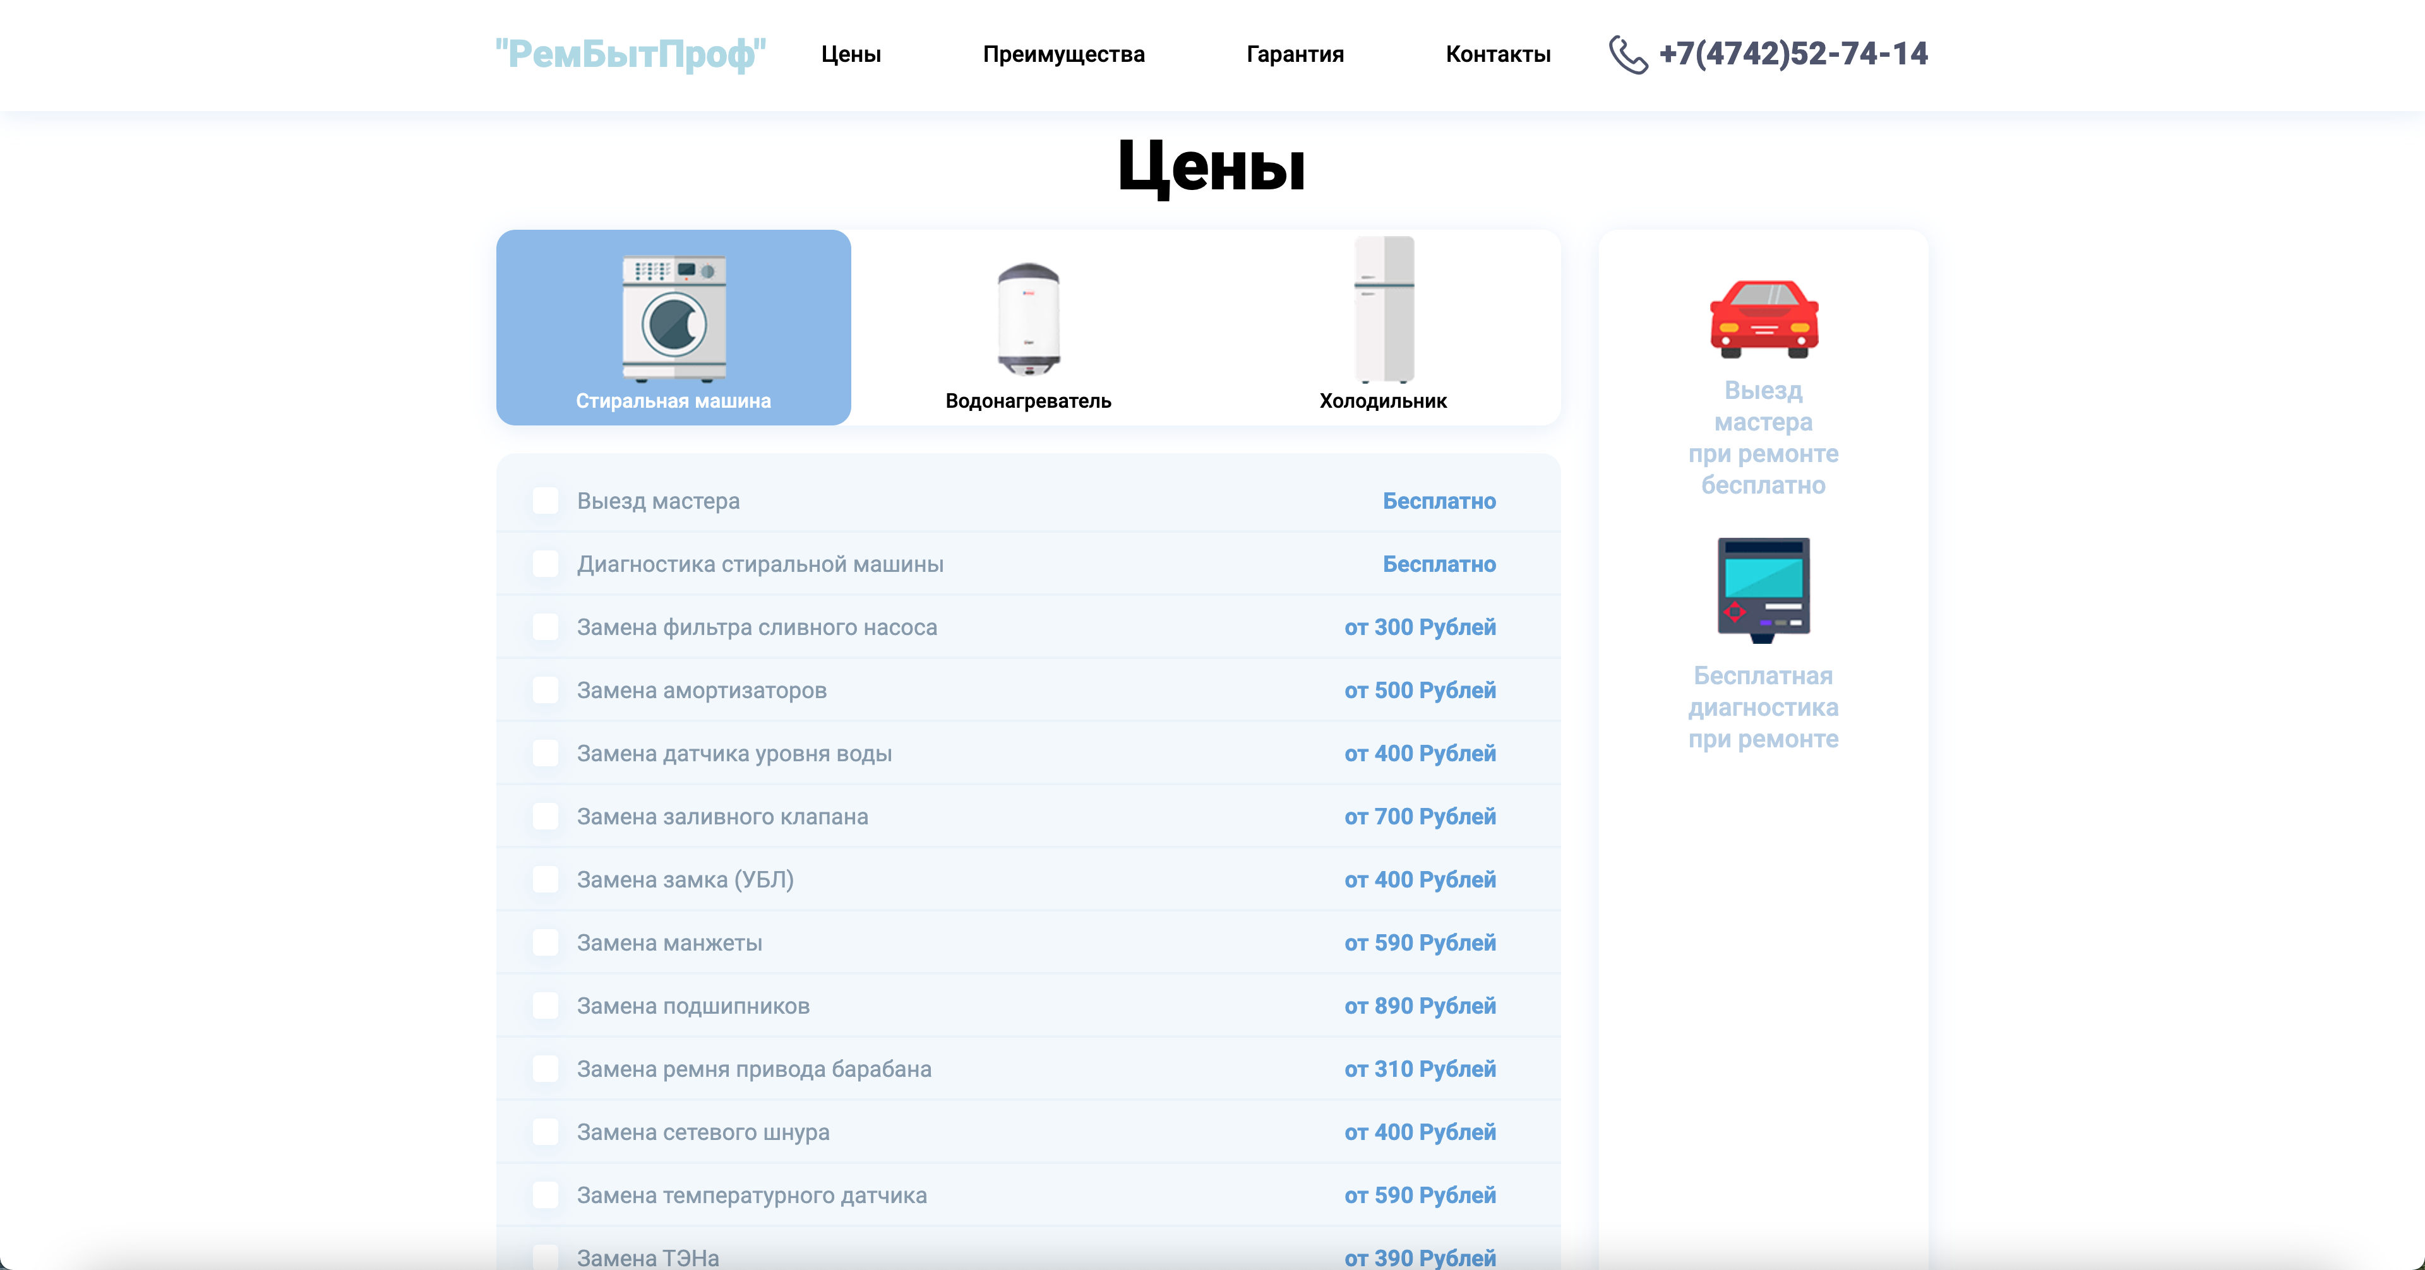Screen dimensions: 2425x1270
Task: Click Выезд мастера при ремонте бесплатно text
Action: click(x=1763, y=437)
